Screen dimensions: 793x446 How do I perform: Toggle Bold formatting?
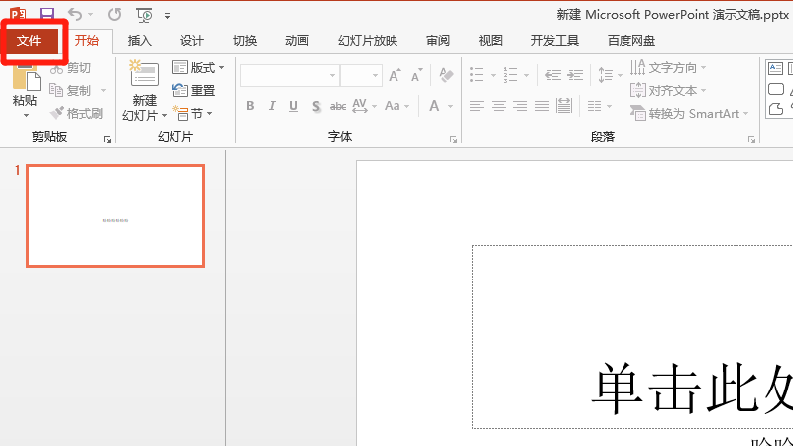[x=250, y=106]
